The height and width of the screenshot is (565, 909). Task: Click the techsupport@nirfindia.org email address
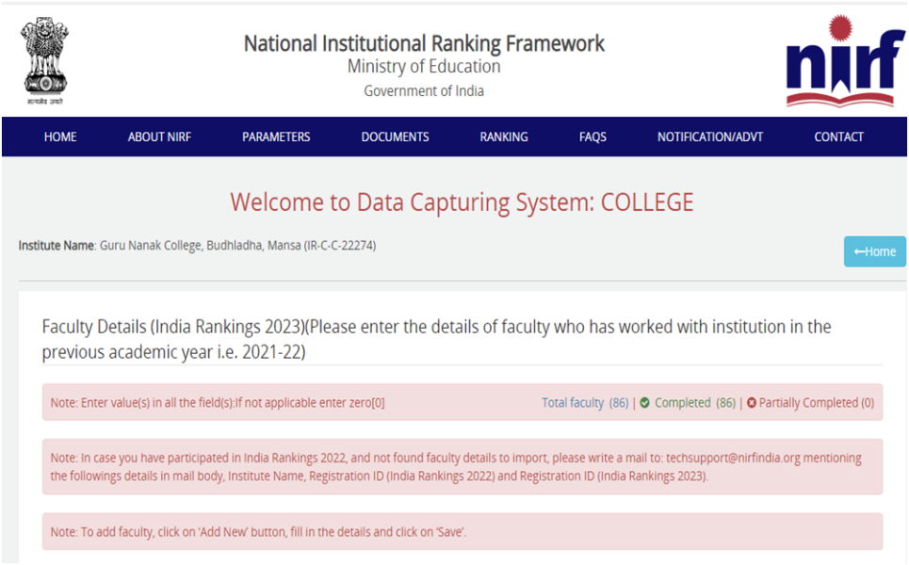pos(732,458)
